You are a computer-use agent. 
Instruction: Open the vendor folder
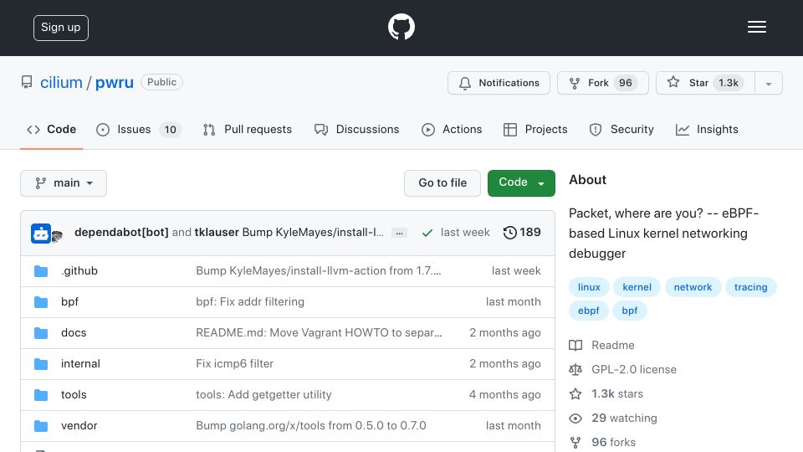point(79,426)
